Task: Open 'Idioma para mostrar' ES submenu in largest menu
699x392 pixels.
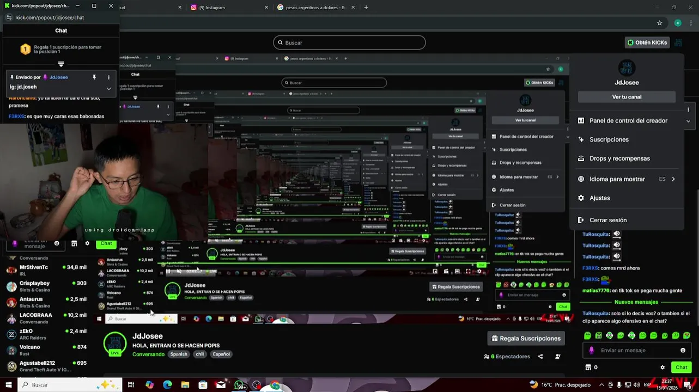Action: (x=627, y=179)
